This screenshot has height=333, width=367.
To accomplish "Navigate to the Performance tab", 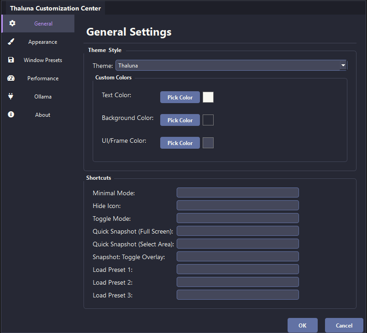I will click(x=43, y=78).
